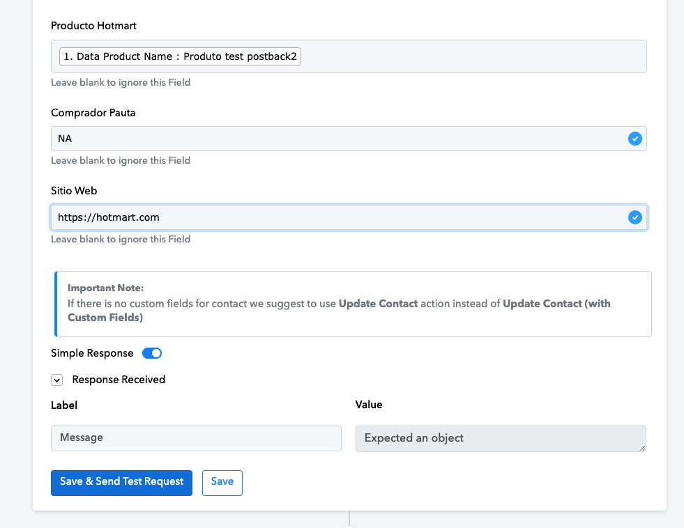The height and width of the screenshot is (528, 684).
Task: Click the 'Simple Response' label
Action: point(92,353)
